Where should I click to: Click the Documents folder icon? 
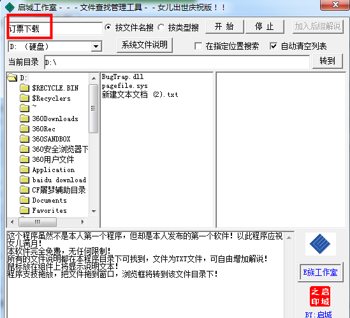[24, 200]
